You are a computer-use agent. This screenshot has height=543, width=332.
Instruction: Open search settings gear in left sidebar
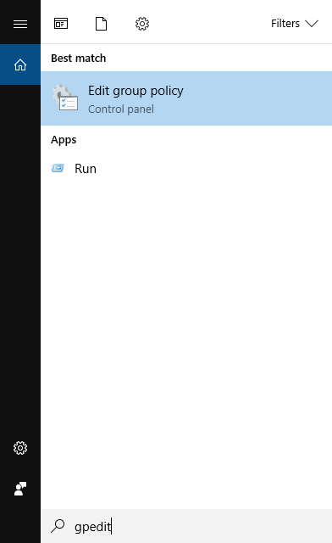[x=20, y=448]
